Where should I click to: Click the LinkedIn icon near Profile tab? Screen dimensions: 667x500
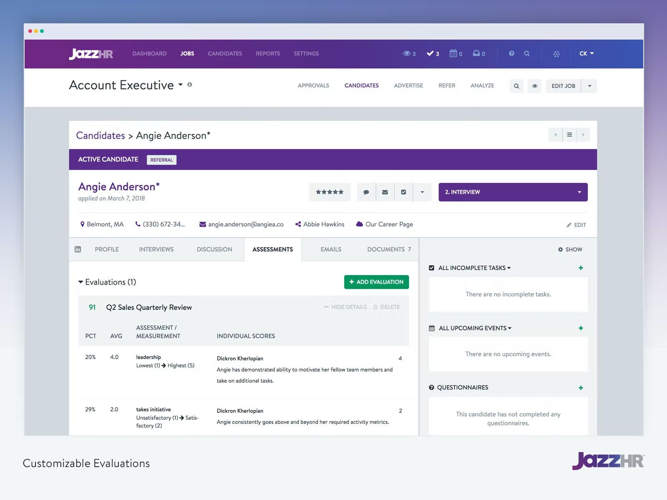78,249
